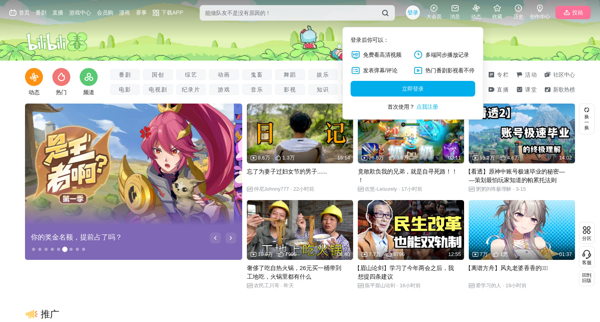
Task: Show previous banner slide arrow
Action: click(215, 238)
